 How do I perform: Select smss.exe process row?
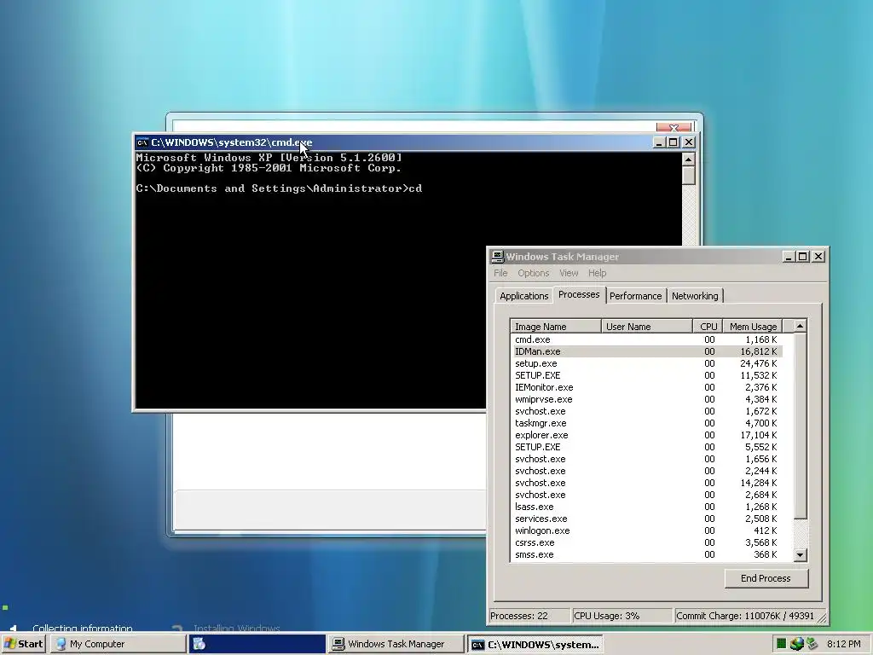pos(646,555)
